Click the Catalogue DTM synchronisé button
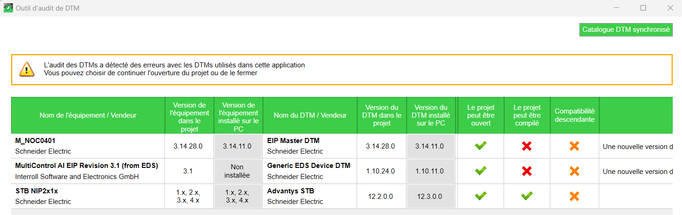 pyautogui.click(x=626, y=30)
